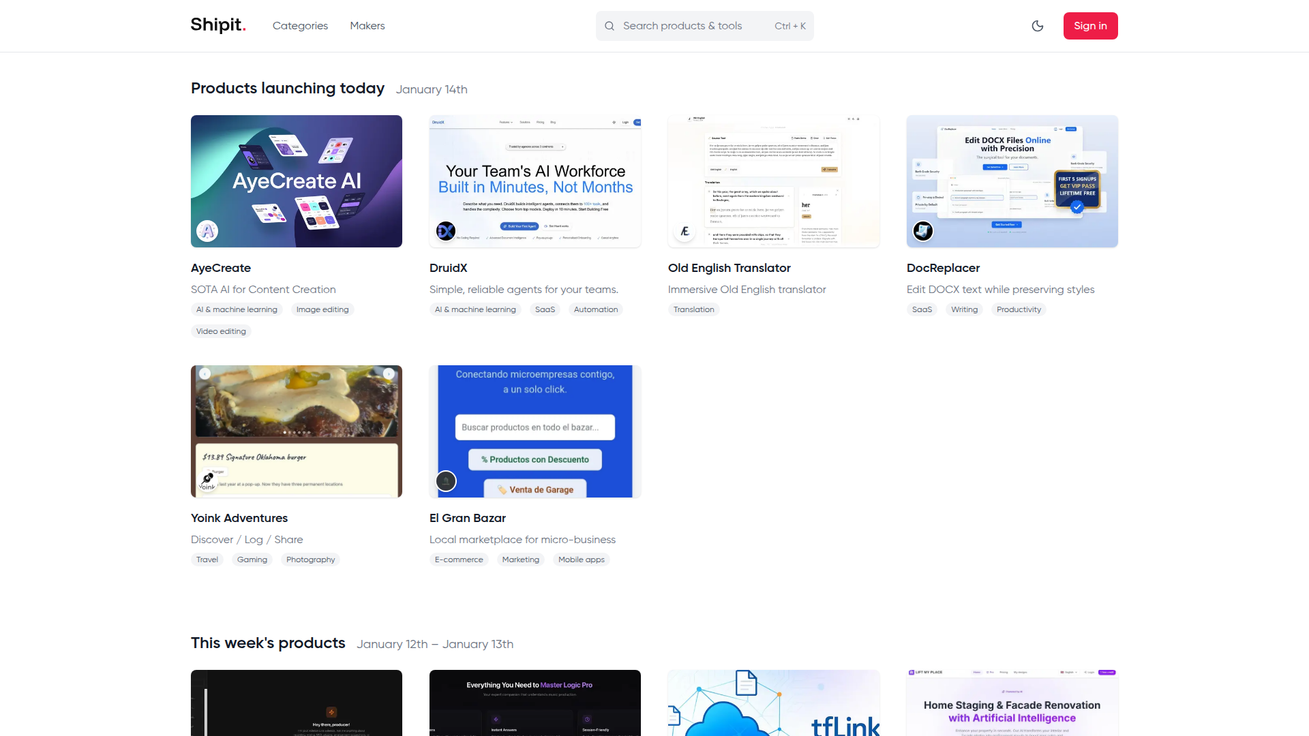Click the 'January 14th' date label
The width and height of the screenshot is (1309, 736).
432,89
